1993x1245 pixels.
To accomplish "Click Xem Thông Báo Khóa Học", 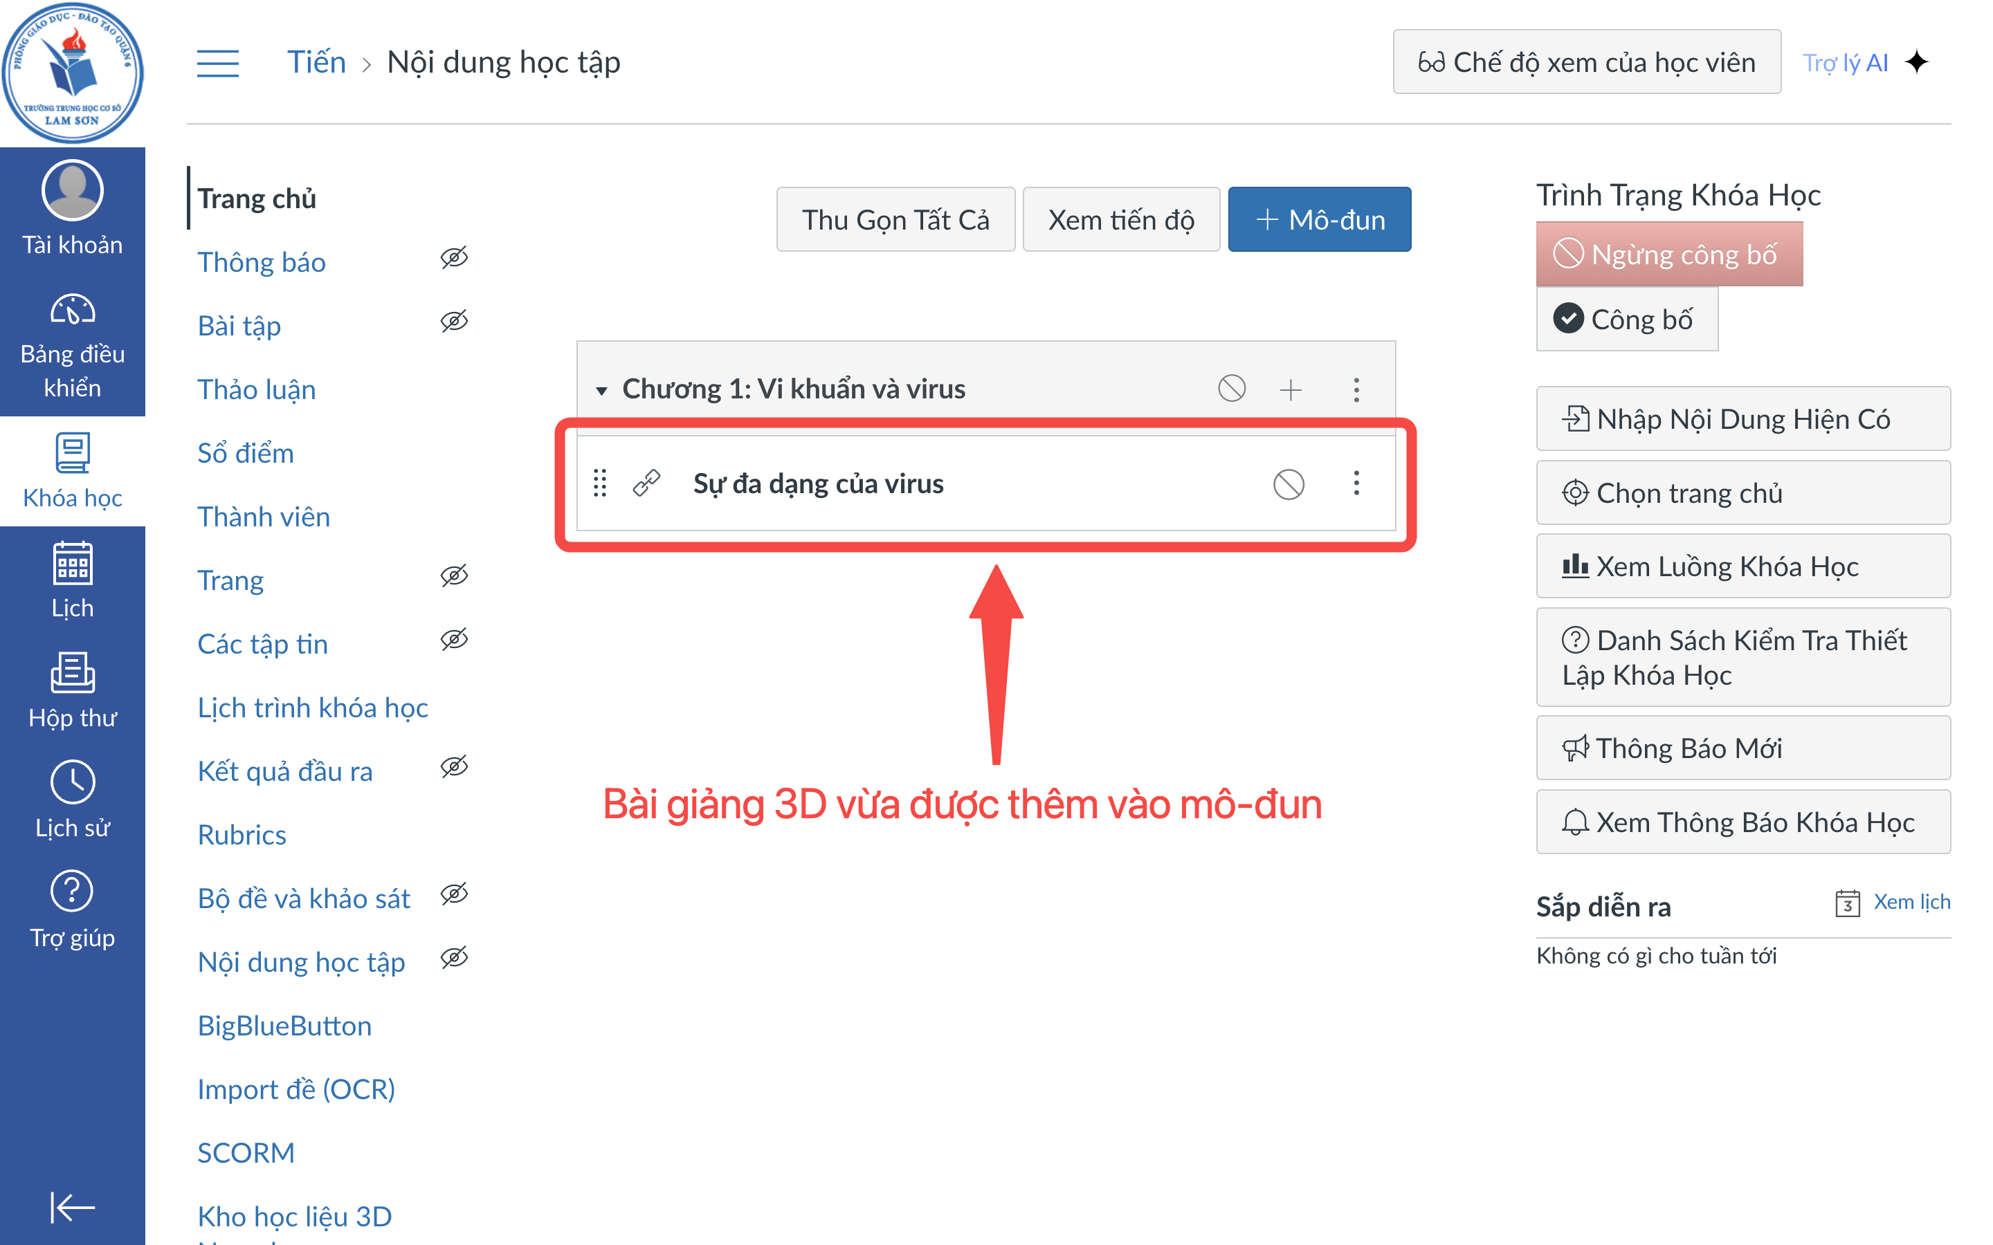I will pyautogui.click(x=1742, y=822).
